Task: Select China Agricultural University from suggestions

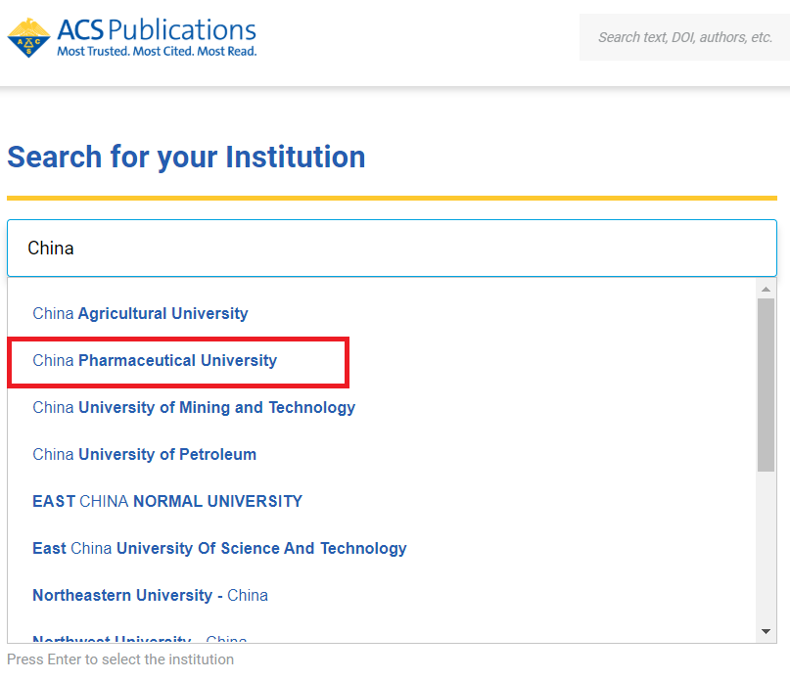Action: coord(140,314)
